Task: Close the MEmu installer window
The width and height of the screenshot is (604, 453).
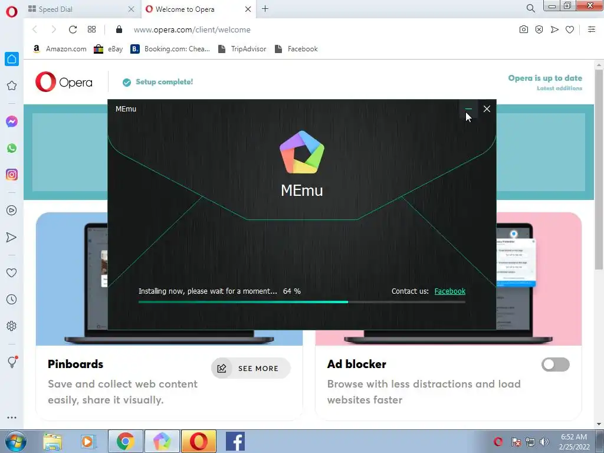Action: tap(487, 109)
